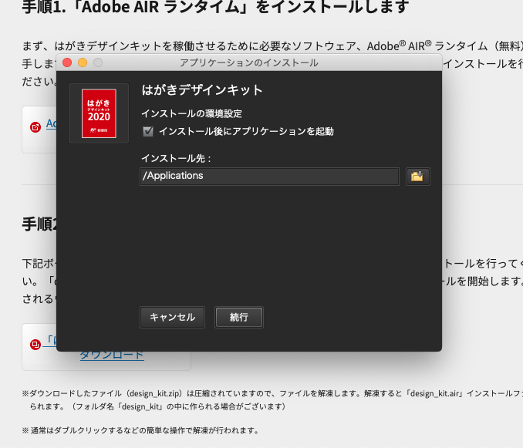Click the はがきデザインキット heading in dialog
The height and width of the screenshot is (448, 523).
click(x=202, y=90)
